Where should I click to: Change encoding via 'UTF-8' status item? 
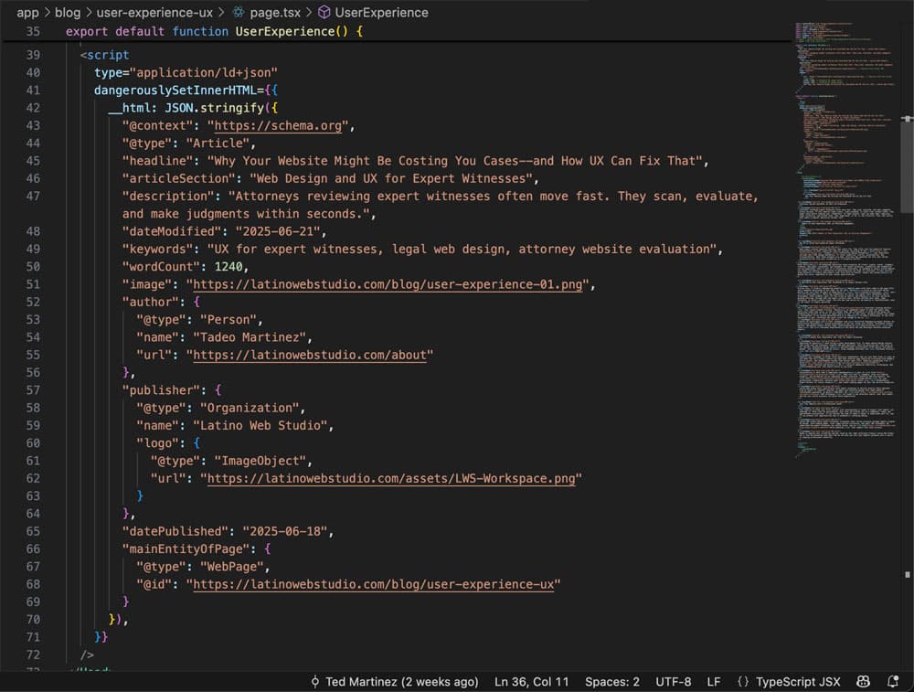click(x=674, y=682)
